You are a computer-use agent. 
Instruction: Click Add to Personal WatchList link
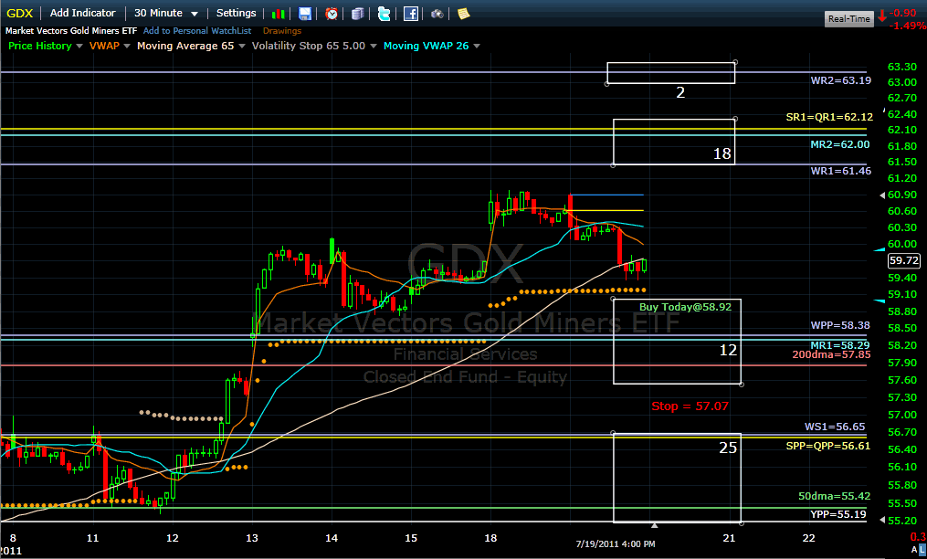[197, 31]
